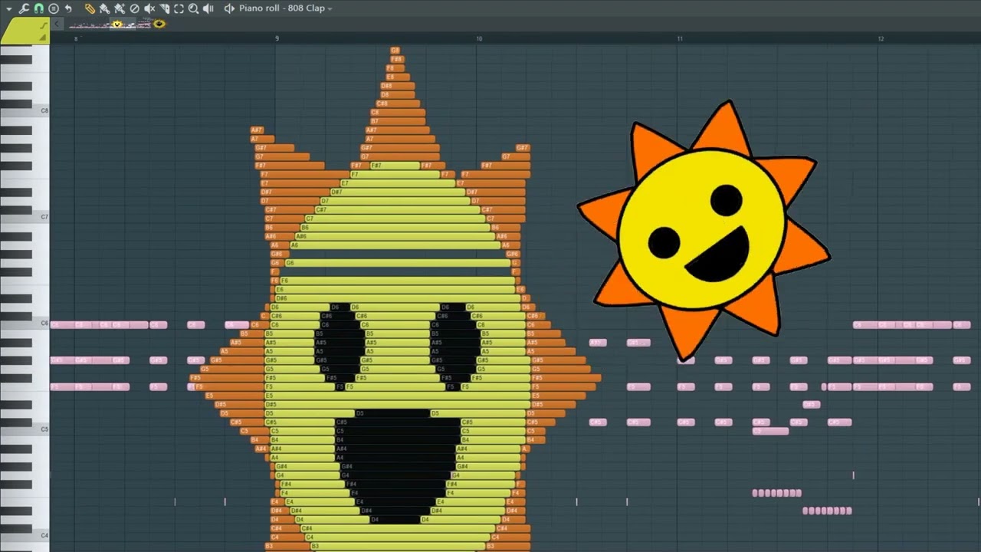
Task: Click the speaker icon beside Piano roll title
Action: point(228,8)
